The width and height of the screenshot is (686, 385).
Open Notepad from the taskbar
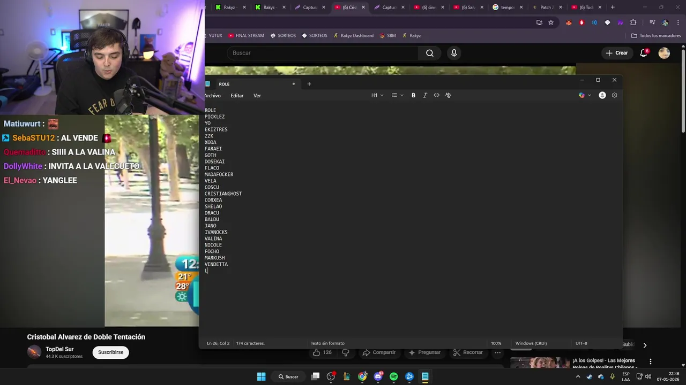click(425, 376)
